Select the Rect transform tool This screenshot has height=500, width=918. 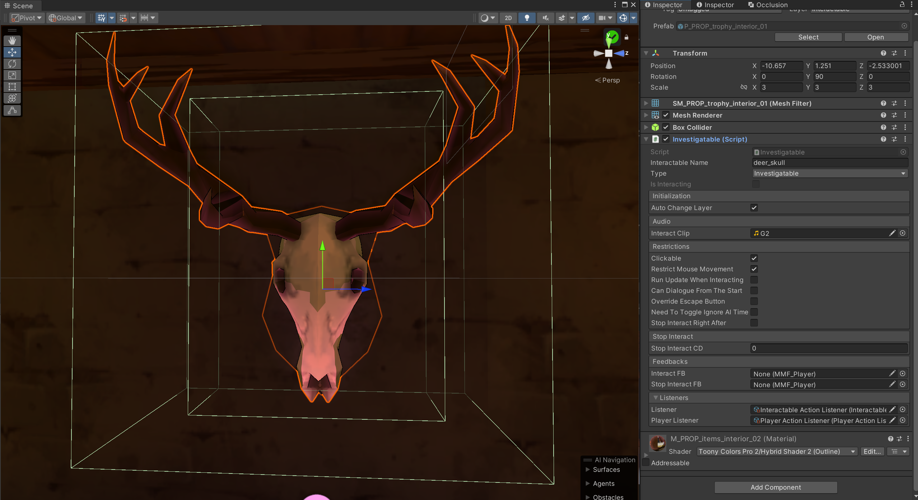[12, 87]
